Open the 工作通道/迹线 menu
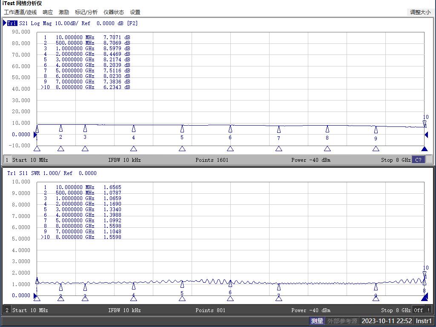Screen dimensions: 436x327 click(20, 12)
